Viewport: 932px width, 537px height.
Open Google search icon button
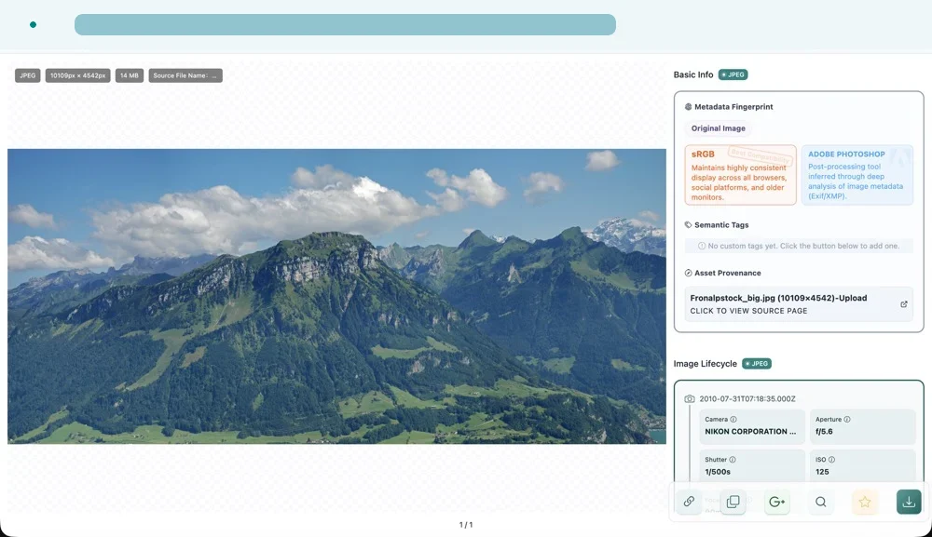coord(777,502)
